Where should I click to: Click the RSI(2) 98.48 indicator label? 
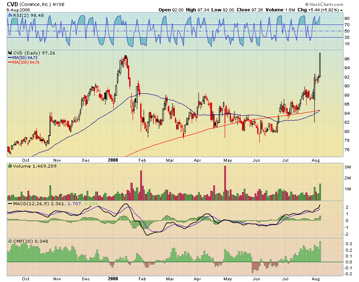28,15
